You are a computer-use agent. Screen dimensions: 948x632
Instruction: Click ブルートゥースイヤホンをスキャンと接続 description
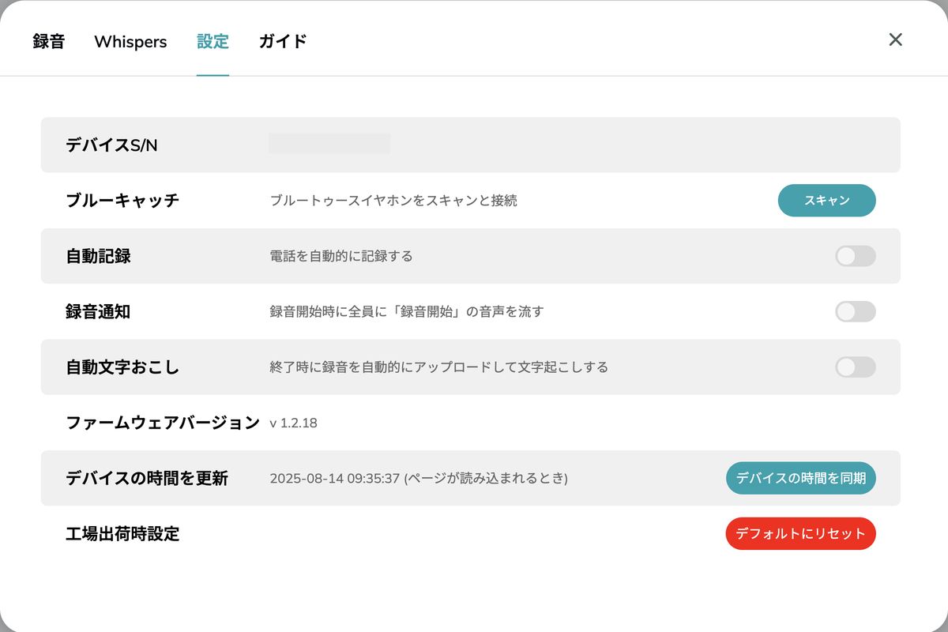click(x=393, y=201)
